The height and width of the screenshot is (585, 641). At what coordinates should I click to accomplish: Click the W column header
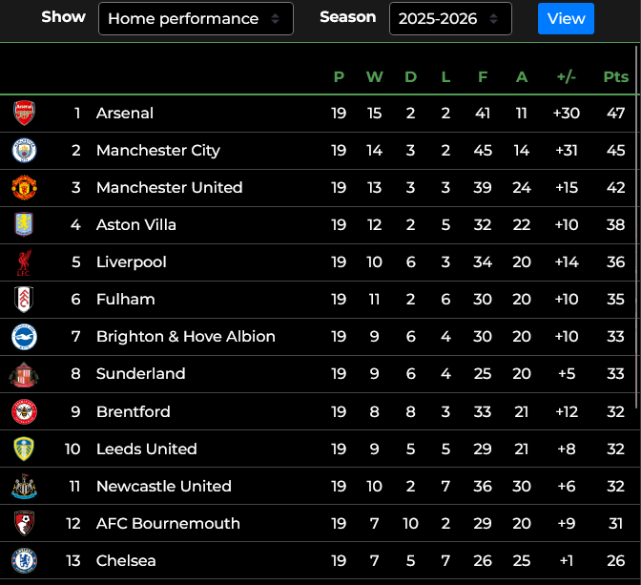click(x=375, y=77)
